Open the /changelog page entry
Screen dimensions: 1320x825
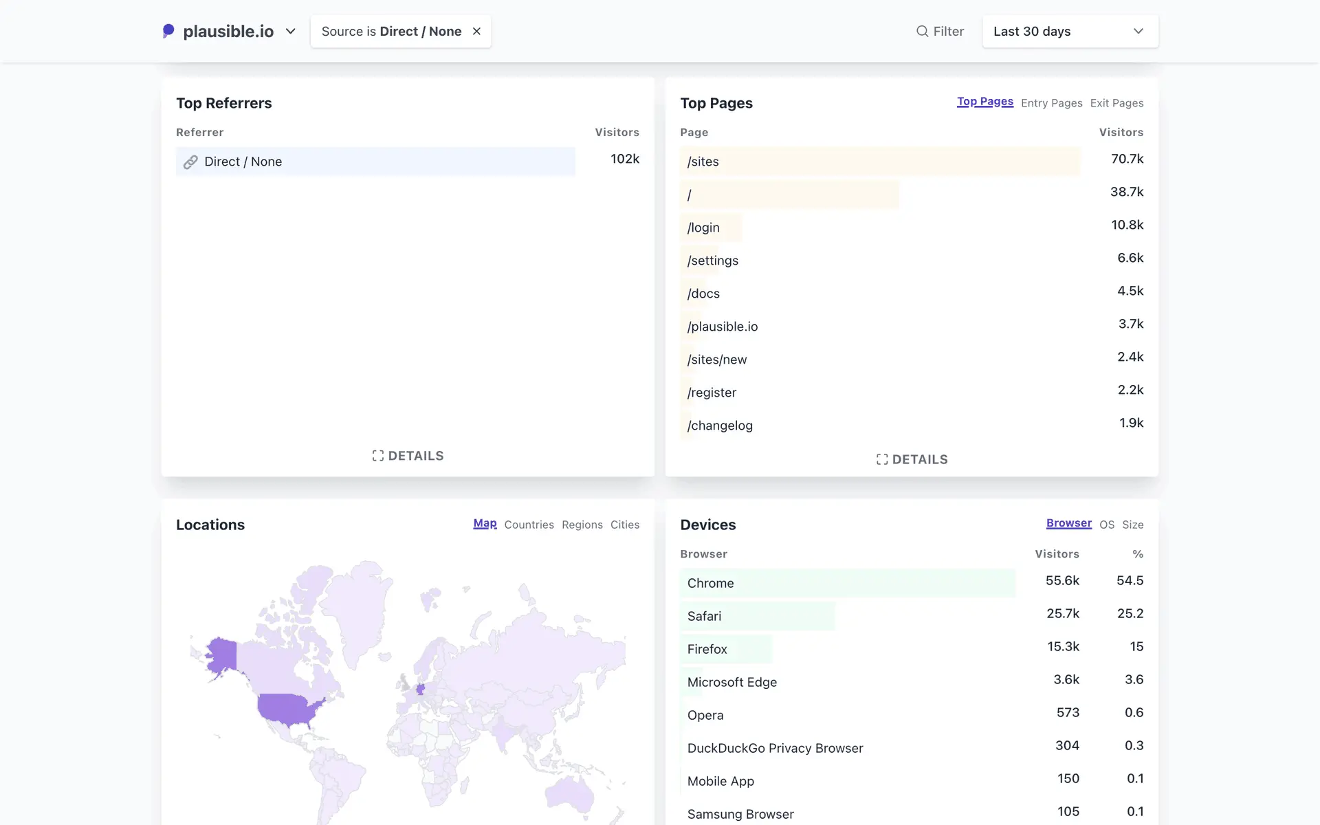point(720,426)
